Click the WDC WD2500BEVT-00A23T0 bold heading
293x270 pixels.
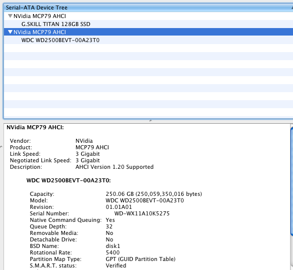(x=68, y=180)
